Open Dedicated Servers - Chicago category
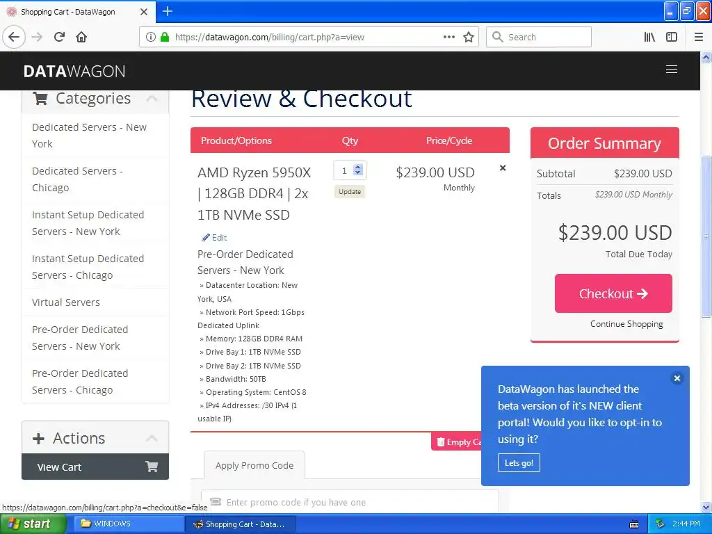The image size is (712, 534). coord(95,179)
